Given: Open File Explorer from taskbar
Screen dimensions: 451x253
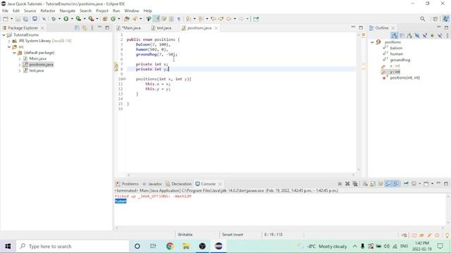Looking at the screenshot, I should click(x=186, y=246).
